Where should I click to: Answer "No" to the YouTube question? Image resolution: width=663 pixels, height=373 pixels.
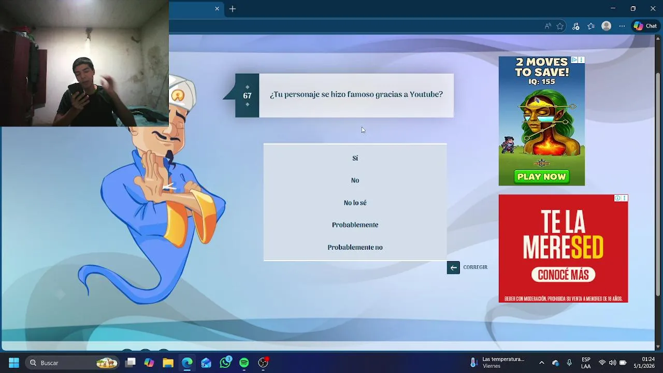pyautogui.click(x=355, y=180)
